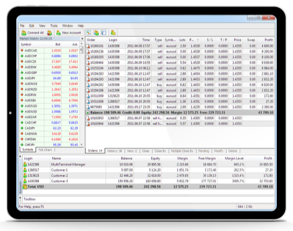This screenshot has width=293, height=231.
Task: Click the Market Watch scrollbar up arrow
Action: click(81, 44)
